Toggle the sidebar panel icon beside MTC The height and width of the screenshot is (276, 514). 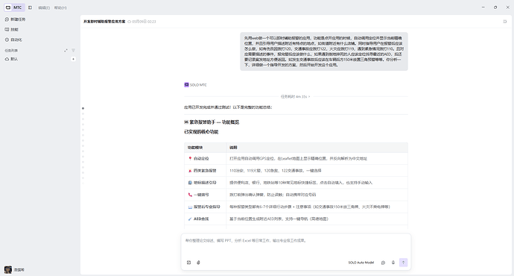[x=30, y=7]
